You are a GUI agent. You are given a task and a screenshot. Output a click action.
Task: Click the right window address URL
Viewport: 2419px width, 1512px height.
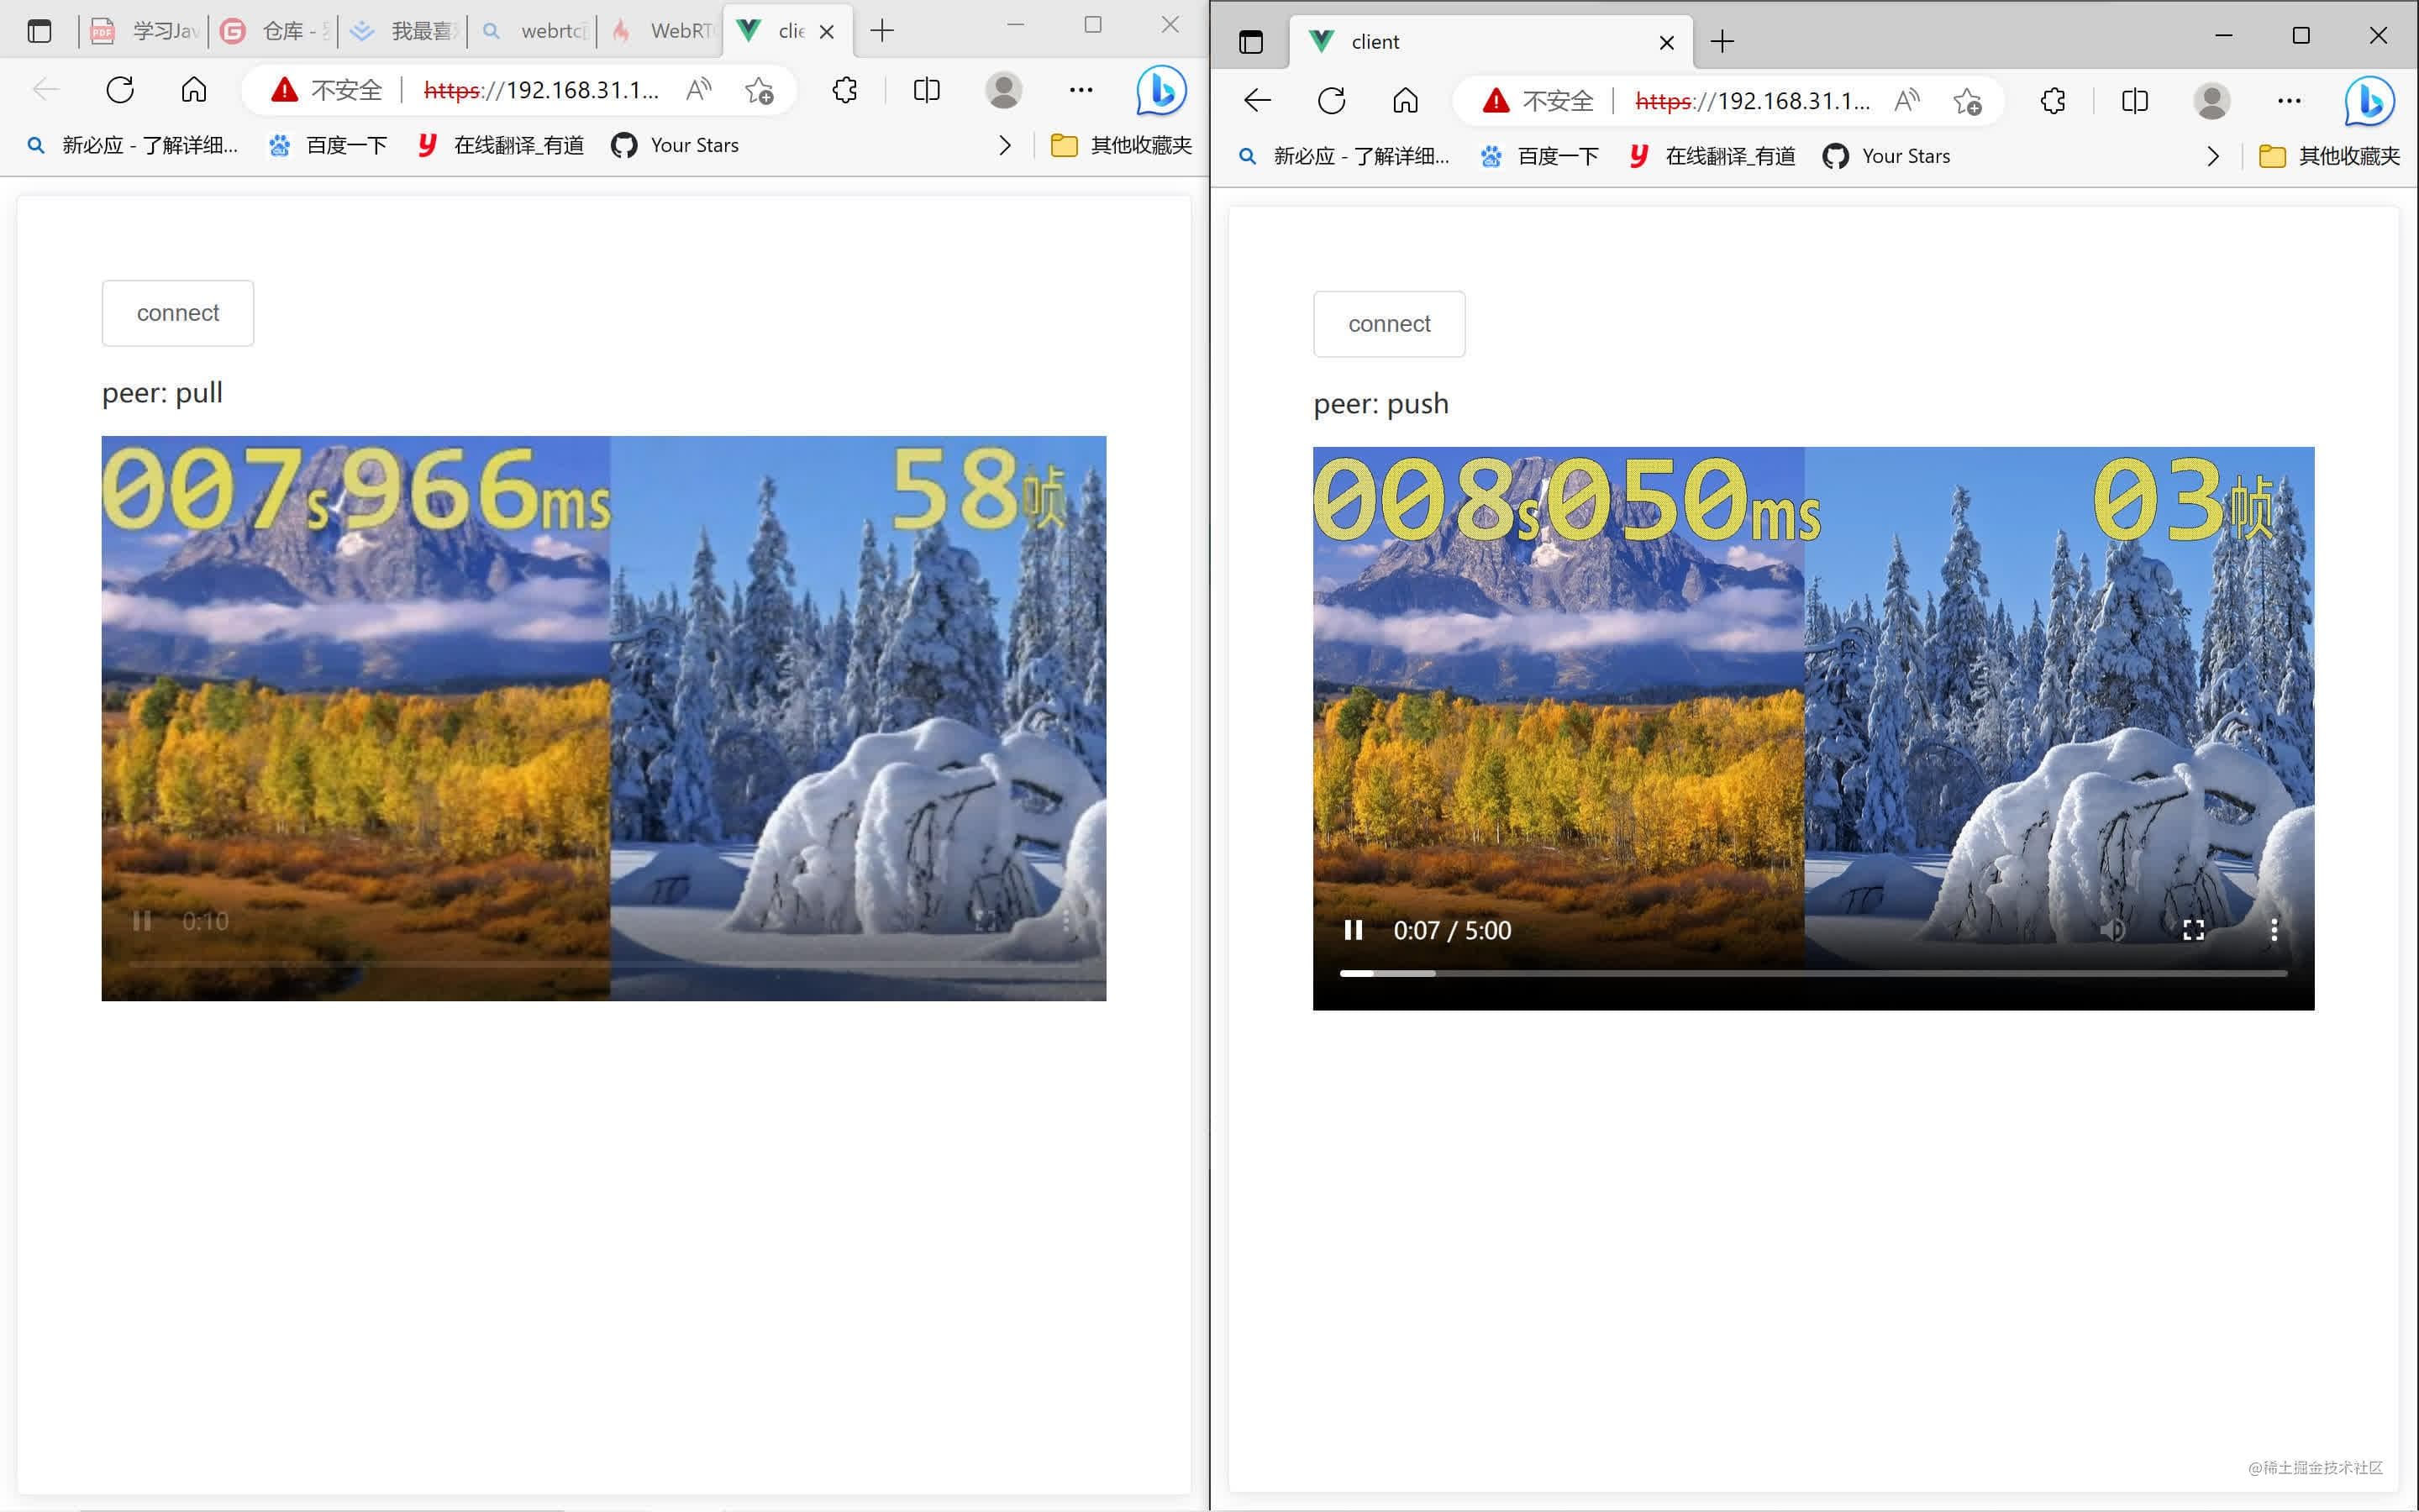1752,101
